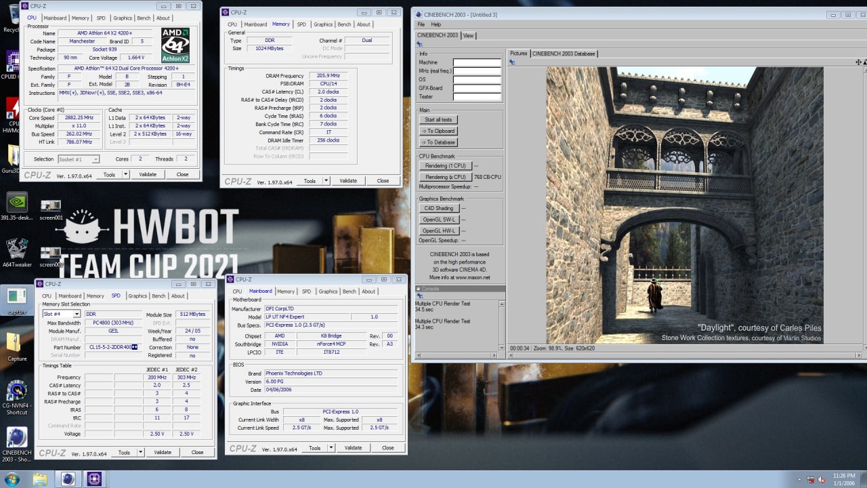The height and width of the screenshot is (488, 867).
Task: Open Graphics tab in the Memory tab window
Action: click(x=323, y=24)
